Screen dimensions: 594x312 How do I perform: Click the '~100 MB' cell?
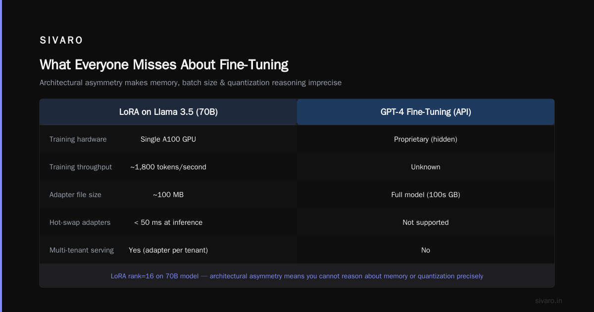tap(168, 195)
